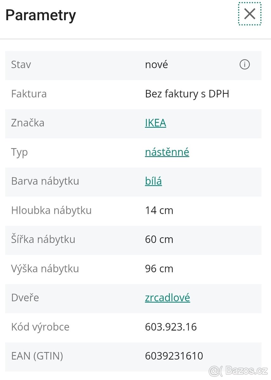Select the "96 cm" height value

coord(159,269)
